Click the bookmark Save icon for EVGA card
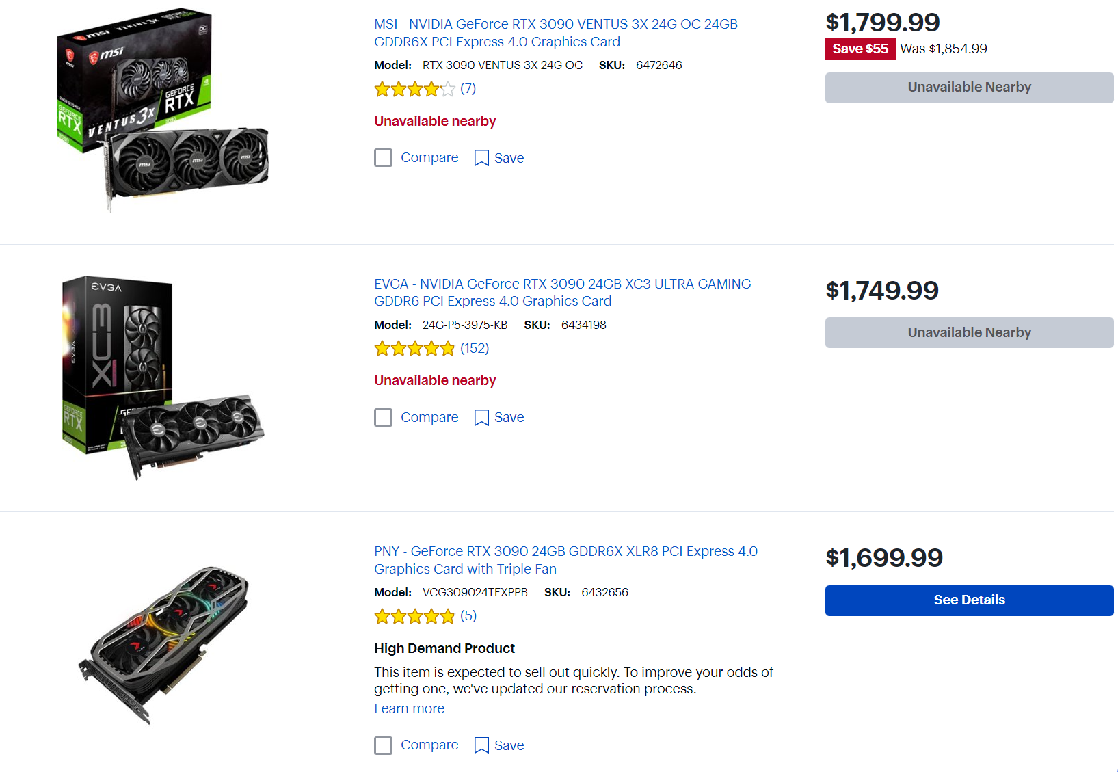Viewport: 1118px width, 772px height. (x=481, y=418)
